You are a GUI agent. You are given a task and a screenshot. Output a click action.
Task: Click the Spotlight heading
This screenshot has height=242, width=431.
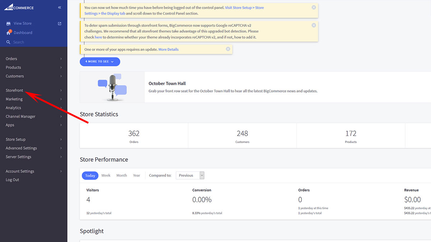coord(92,231)
